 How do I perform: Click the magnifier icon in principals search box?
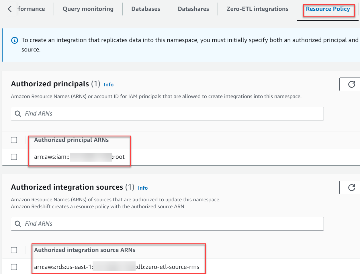pos(18,114)
